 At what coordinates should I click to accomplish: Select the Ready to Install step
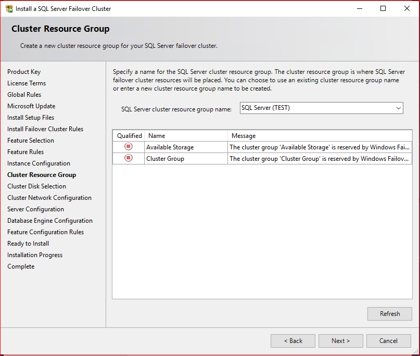click(28, 244)
